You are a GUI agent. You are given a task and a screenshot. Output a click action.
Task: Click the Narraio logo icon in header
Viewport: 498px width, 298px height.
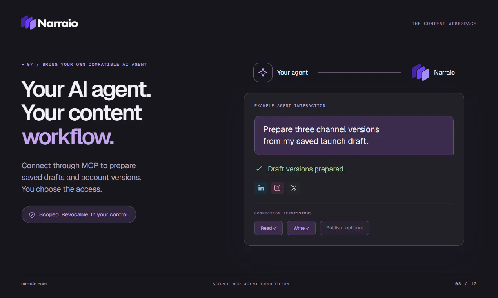[29, 23]
